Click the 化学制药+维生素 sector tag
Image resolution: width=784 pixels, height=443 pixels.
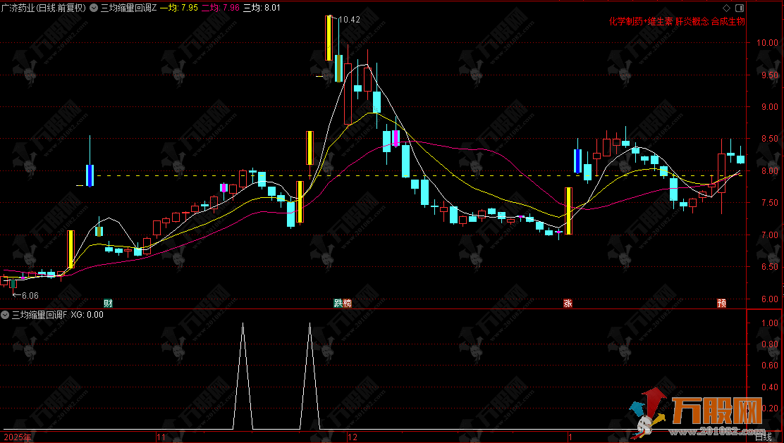pyautogui.click(x=640, y=21)
